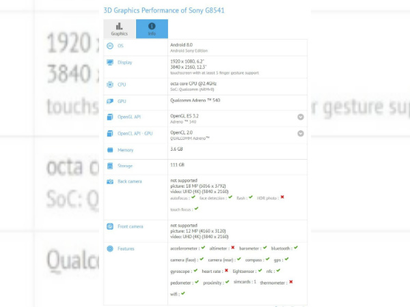Click the 3.6 GB memory value
The height and width of the screenshot is (307, 410).
[x=176, y=149]
